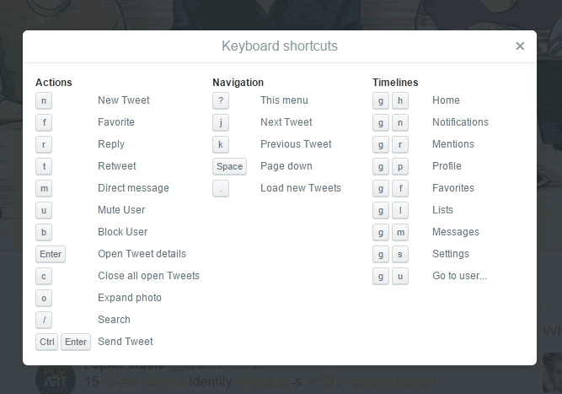Click the 'j' key for Next Tweet
Viewport: 562px width, 394px height.
point(221,122)
